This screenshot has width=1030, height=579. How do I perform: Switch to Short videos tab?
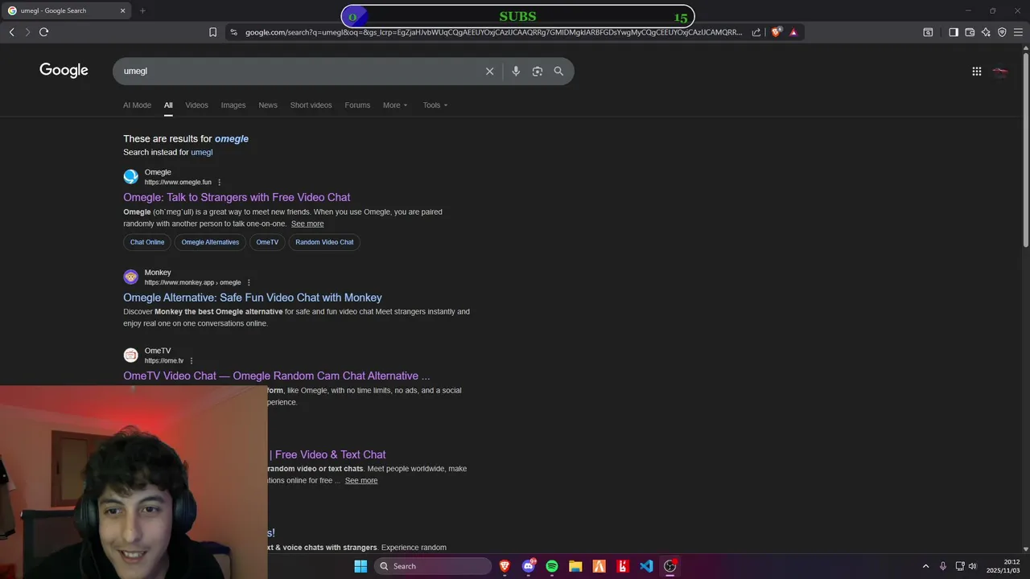click(311, 105)
